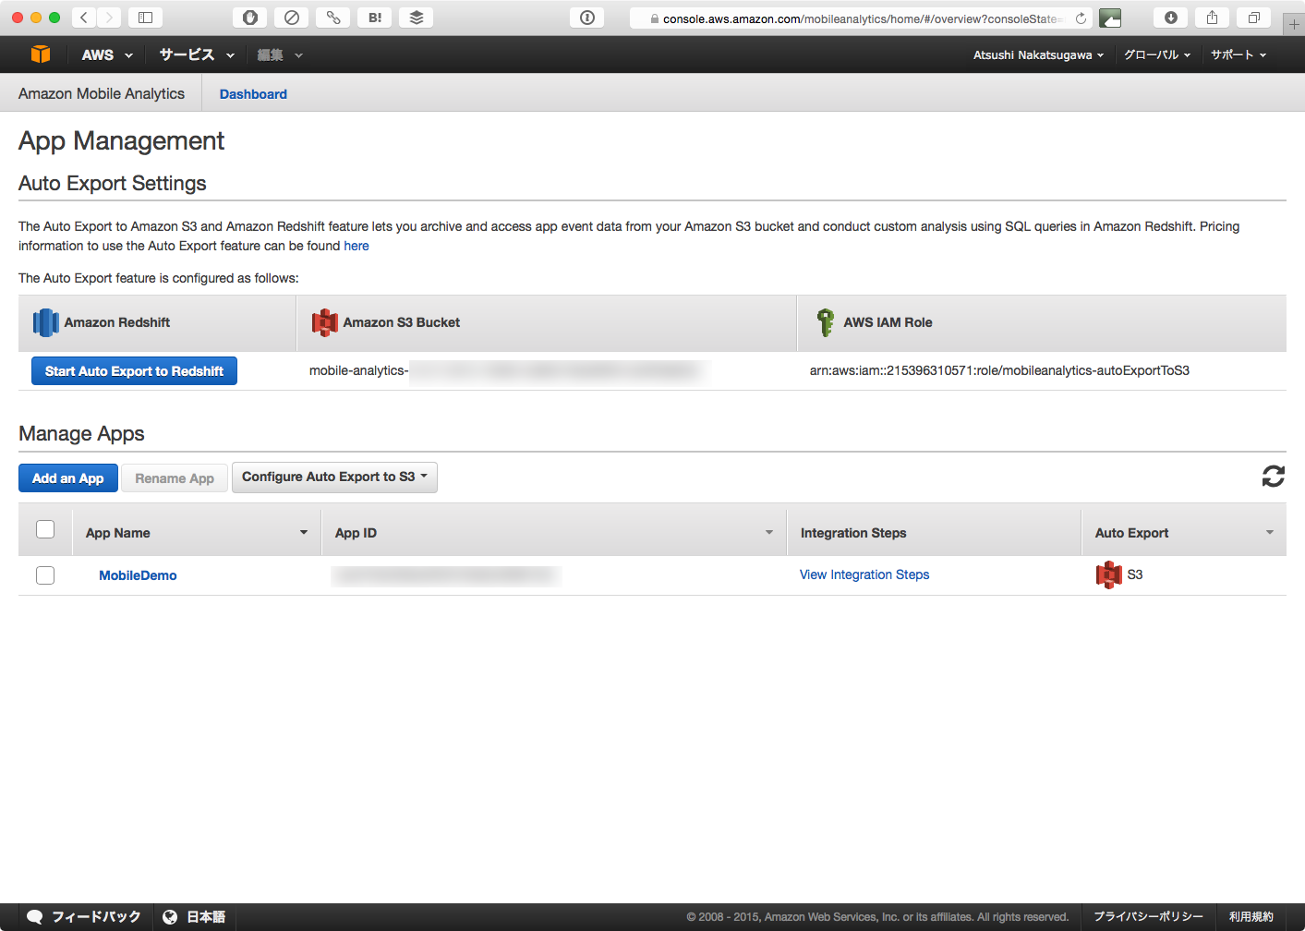Open Atsushi Nakatsugawa account menu

coord(1038,55)
